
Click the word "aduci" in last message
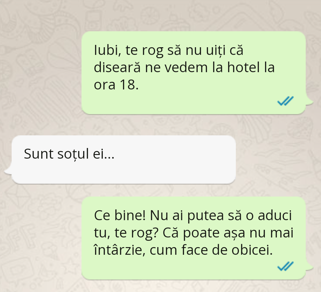click(x=274, y=215)
